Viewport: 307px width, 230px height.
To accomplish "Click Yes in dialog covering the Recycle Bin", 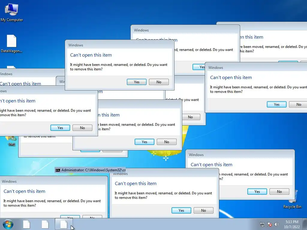I will 257,191.
